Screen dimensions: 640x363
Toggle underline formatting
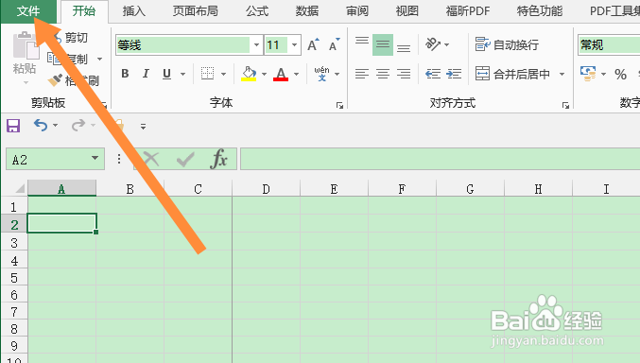click(166, 74)
